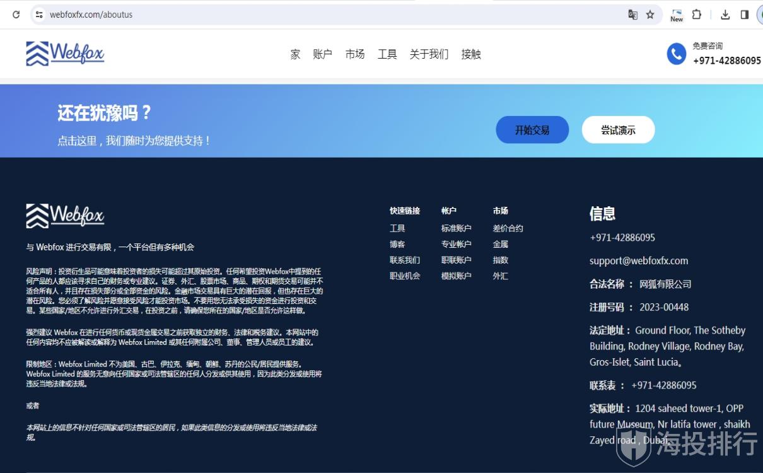Click the blue phone icon in header
Screen dimensions: 763x473
point(676,54)
